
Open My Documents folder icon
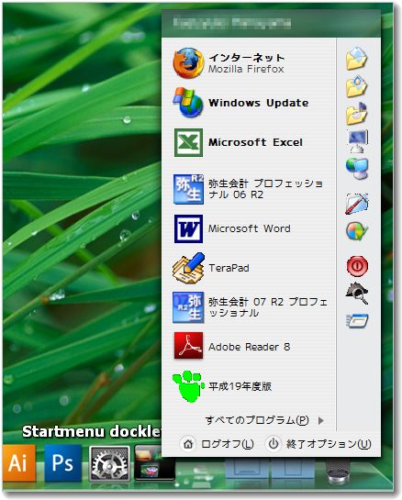pos(357,59)
